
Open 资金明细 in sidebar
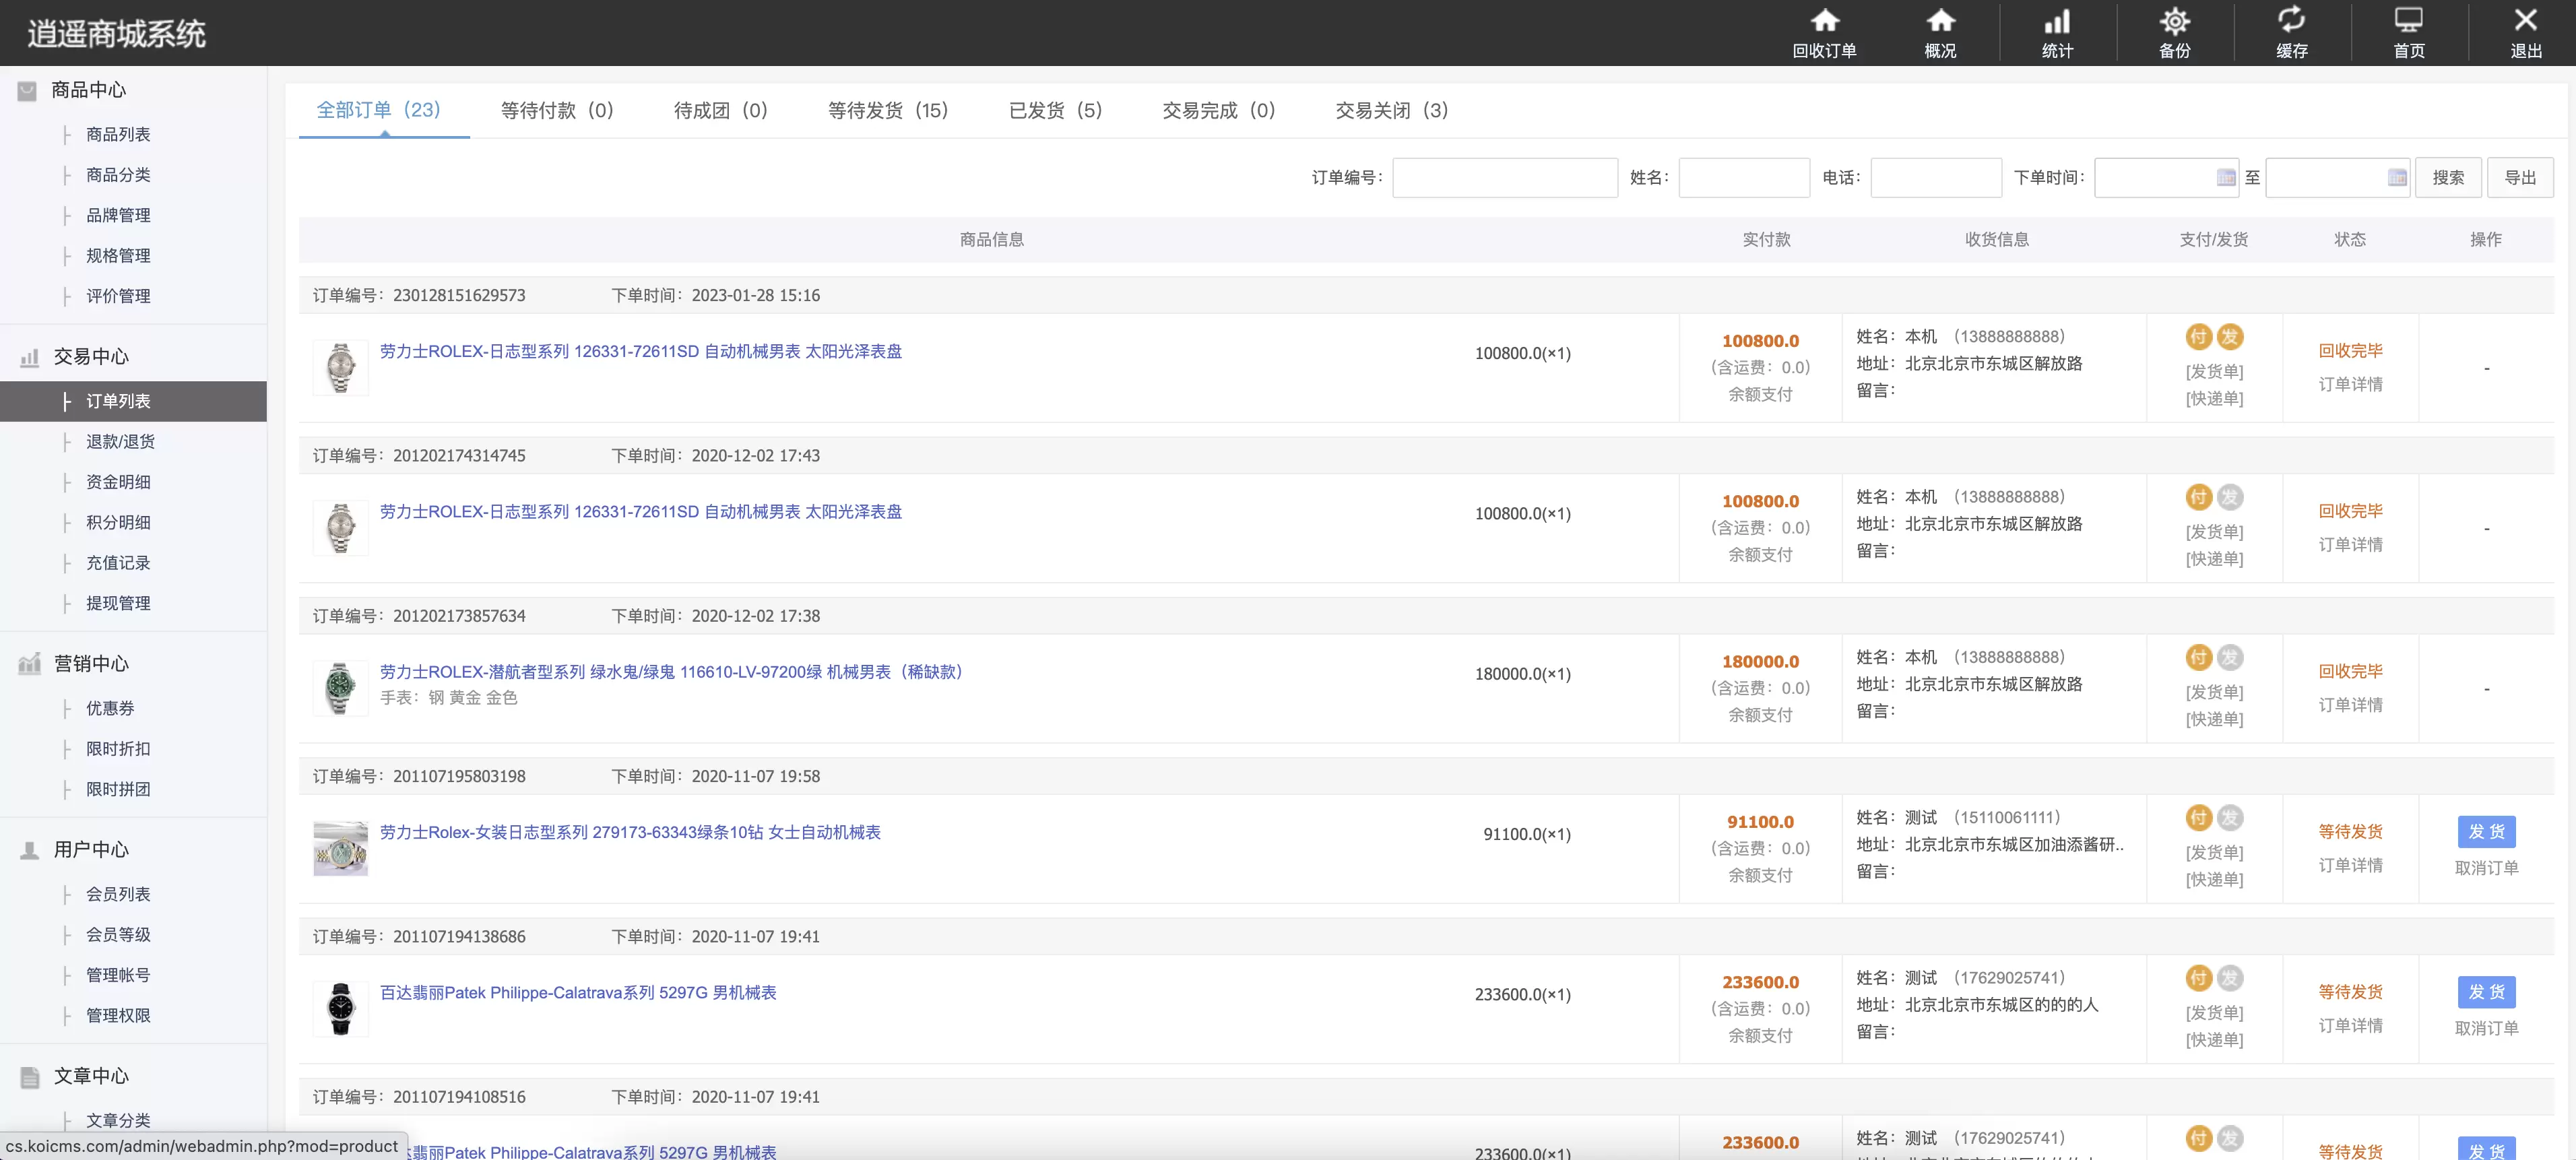click(x=118, y=482)
